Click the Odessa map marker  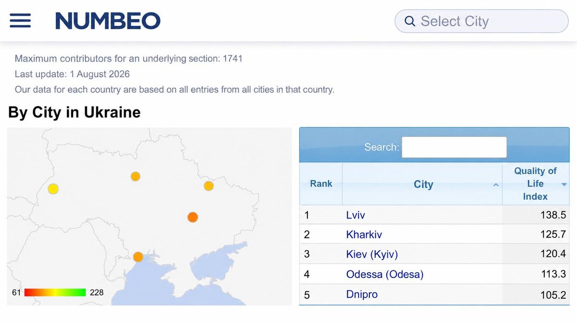pos(138,257)
